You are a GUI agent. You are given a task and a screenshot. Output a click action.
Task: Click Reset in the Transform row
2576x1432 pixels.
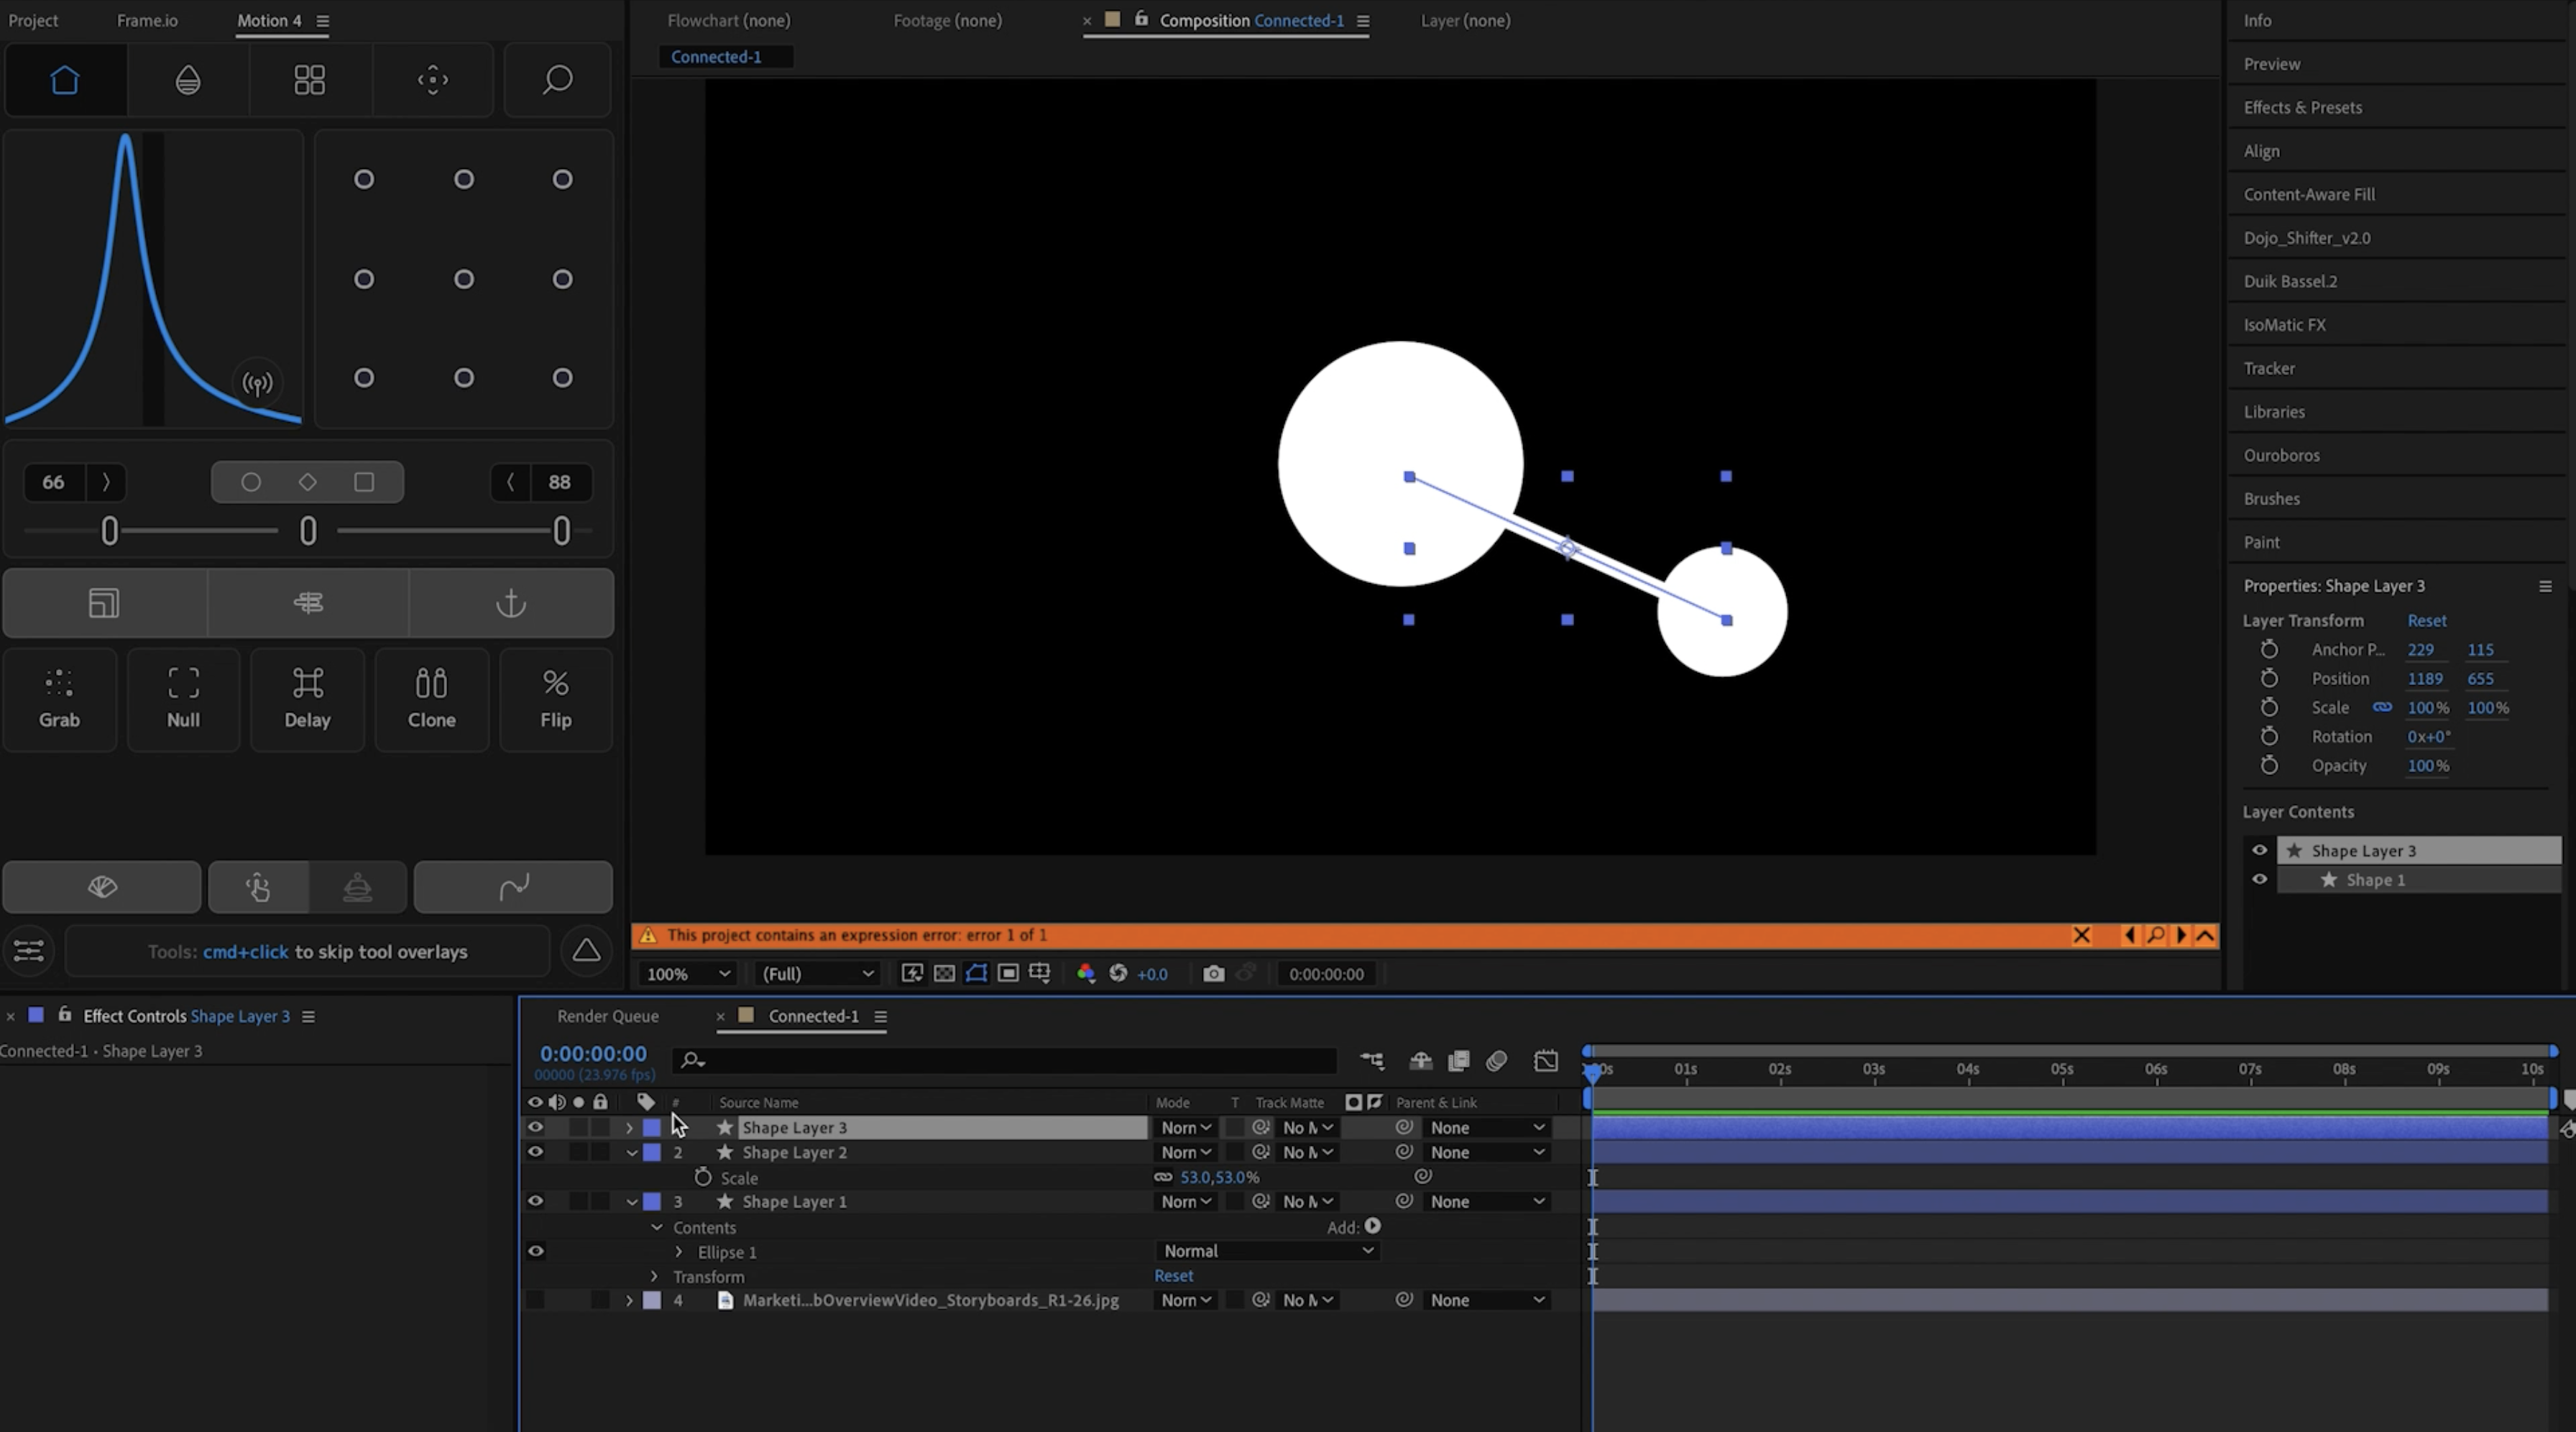point(1174,1276)
